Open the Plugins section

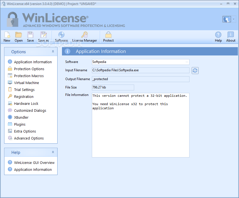click(x=20, y=124)
